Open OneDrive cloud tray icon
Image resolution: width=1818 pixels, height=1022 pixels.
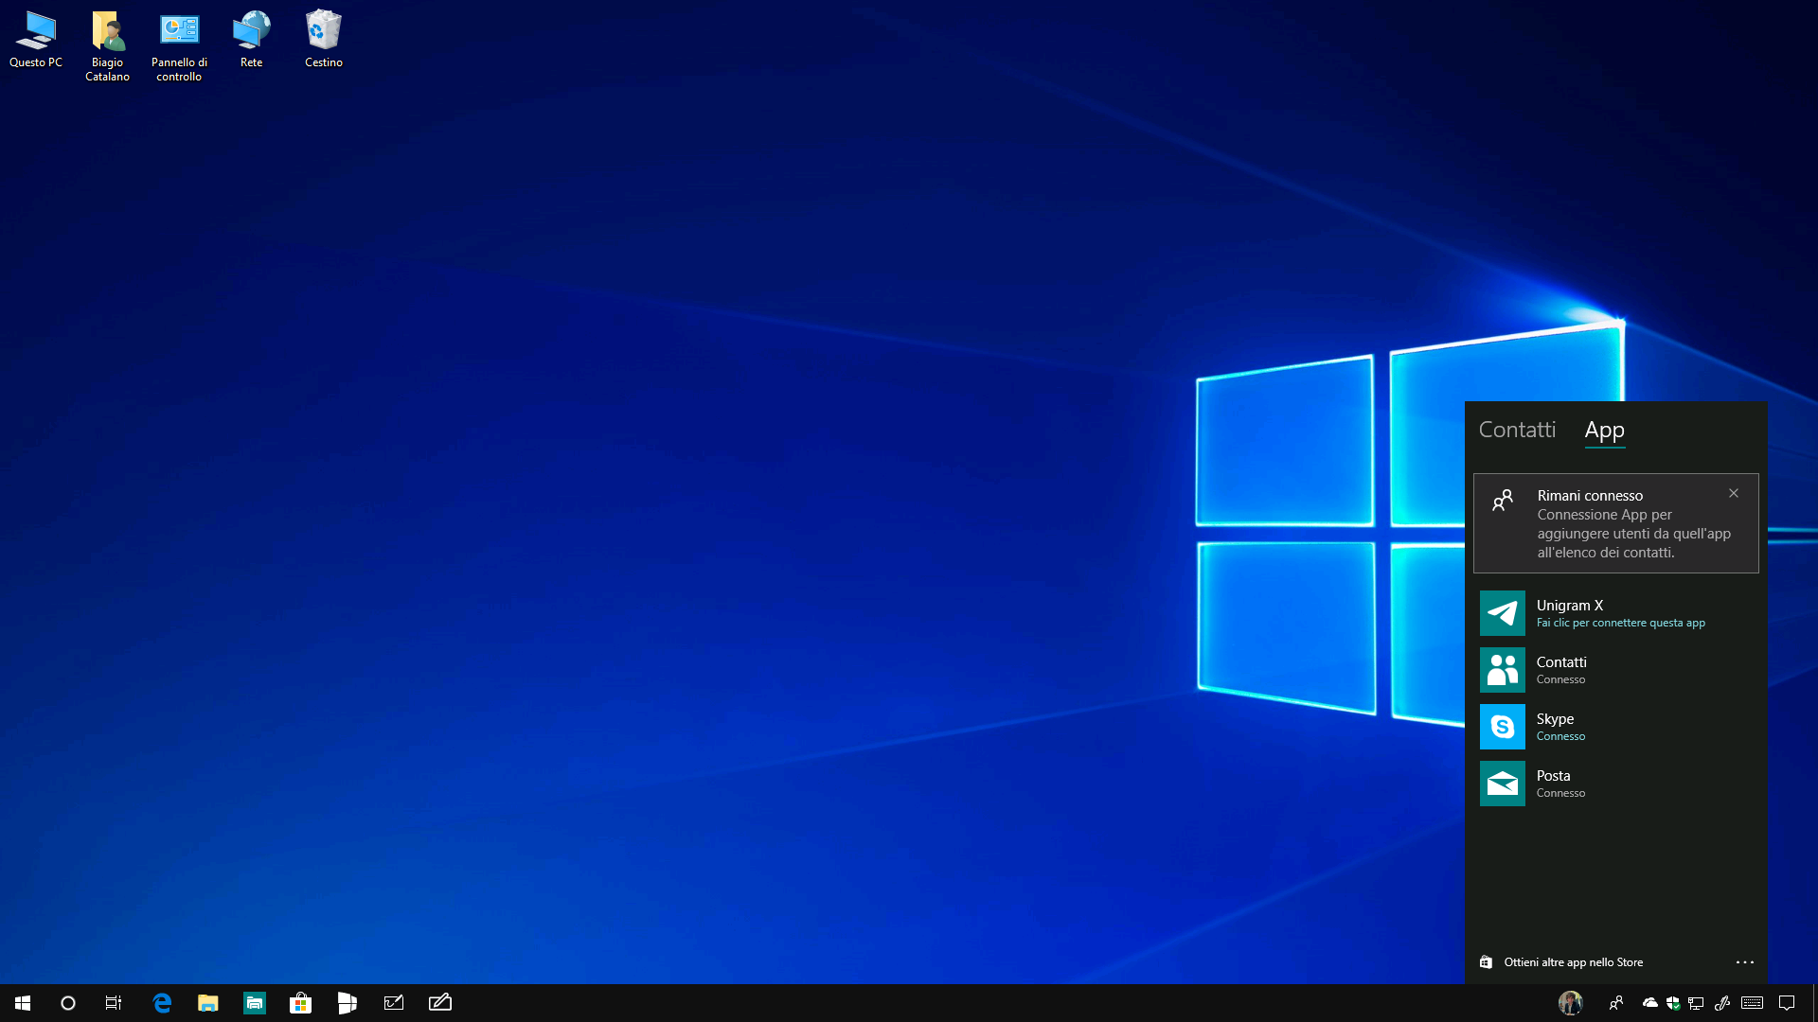(1650, 1003)
